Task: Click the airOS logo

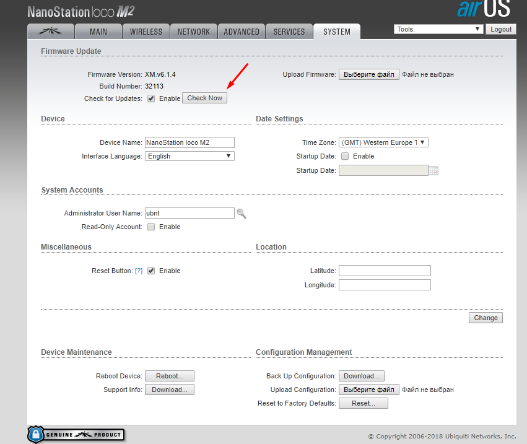Action: click(x=483, y=9)
